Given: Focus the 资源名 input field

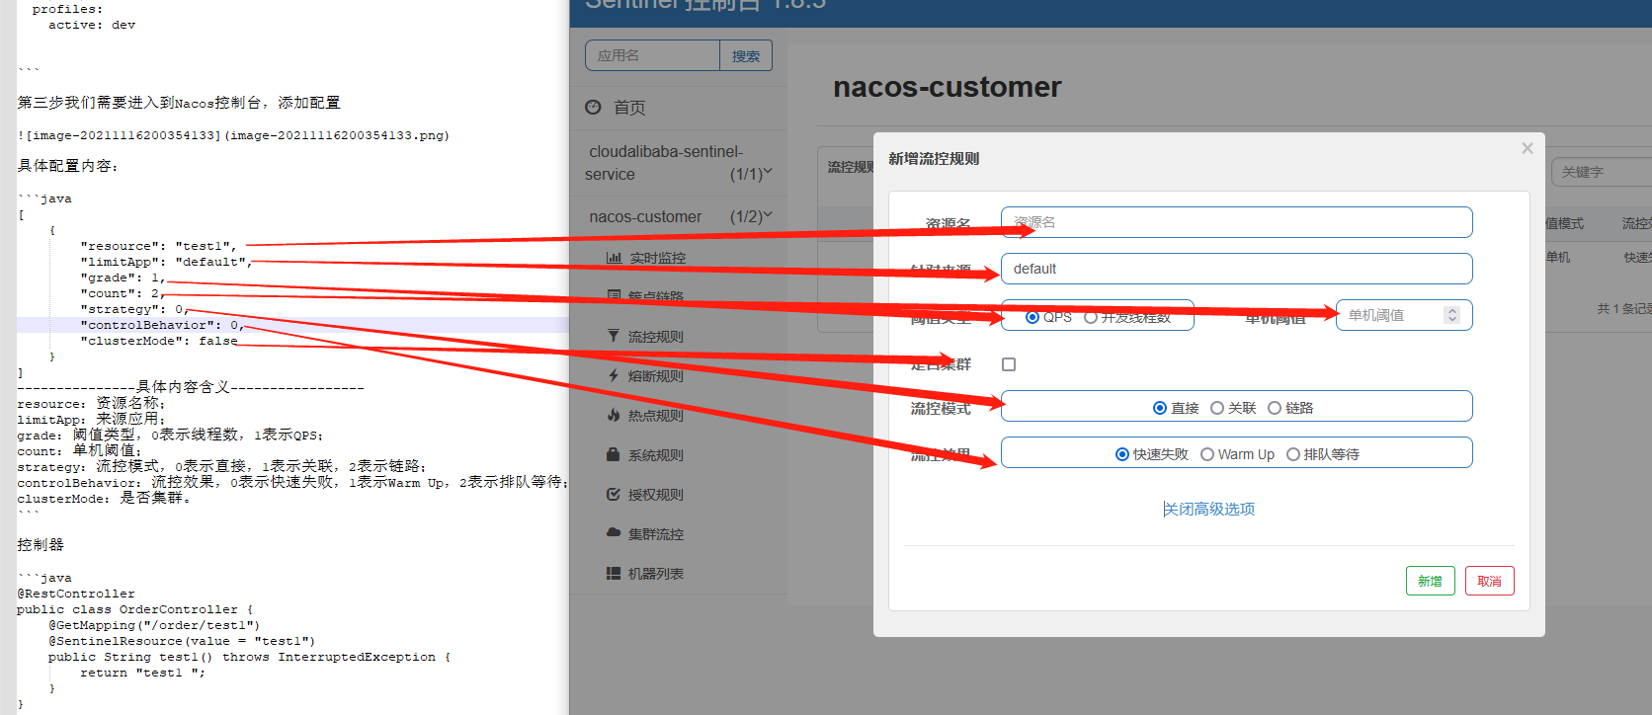Looking at the screenshot, I should [x=1237, y=222].
